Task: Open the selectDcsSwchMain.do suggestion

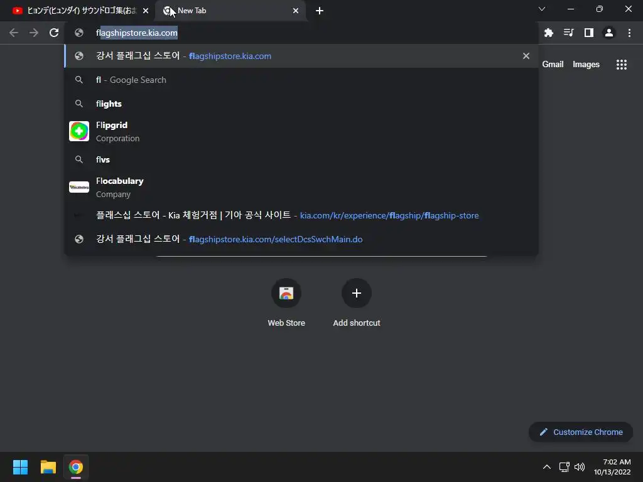Action: click(301, 239)
